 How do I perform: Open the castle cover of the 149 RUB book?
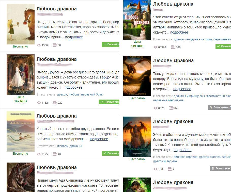pyautogui.click(x=137, y=20)
